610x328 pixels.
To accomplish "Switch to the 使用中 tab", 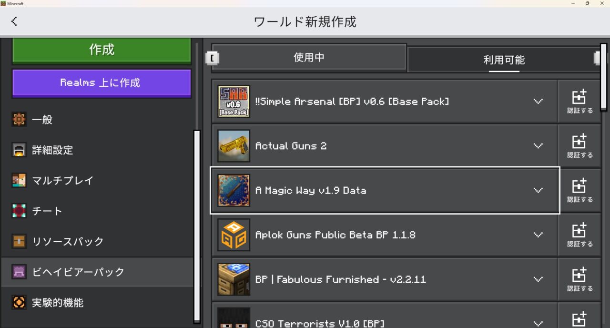I will coord(309,57).
